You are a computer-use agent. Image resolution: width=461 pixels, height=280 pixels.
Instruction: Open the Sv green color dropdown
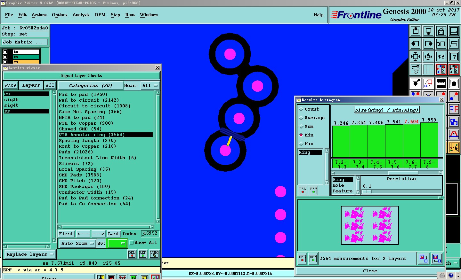point(117,244)
